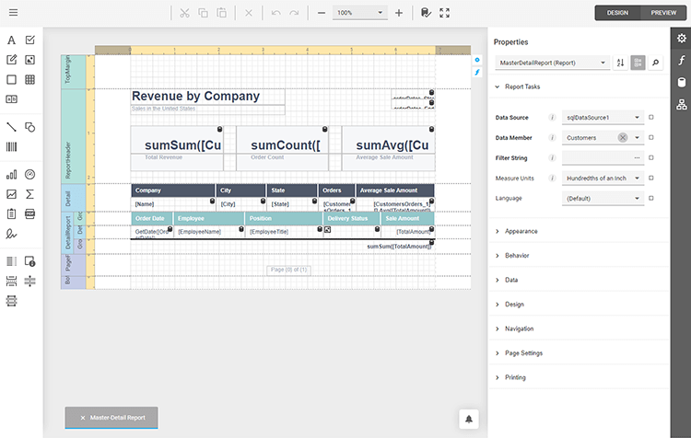Pick the Barcode control from toolbox
Screen dimensions: 691x438
pyautogui.click(x=12, y=147)
